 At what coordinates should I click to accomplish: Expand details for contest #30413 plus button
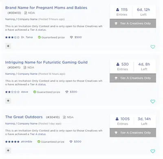click(8, 46)
